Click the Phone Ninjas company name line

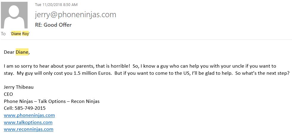click(x=52, y=101)
